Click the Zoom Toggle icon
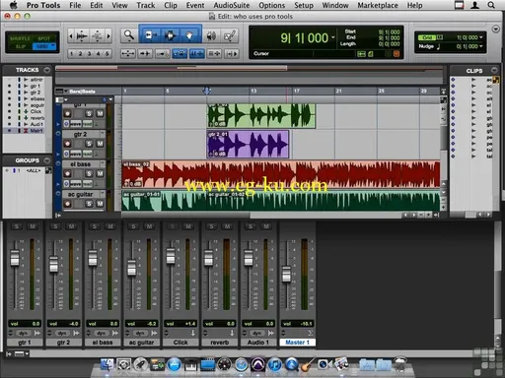This screenshot has width=505, height=378. [127, 53]
